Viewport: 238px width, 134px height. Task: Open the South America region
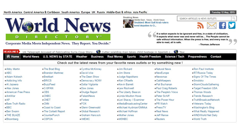(x=70, y=12)
